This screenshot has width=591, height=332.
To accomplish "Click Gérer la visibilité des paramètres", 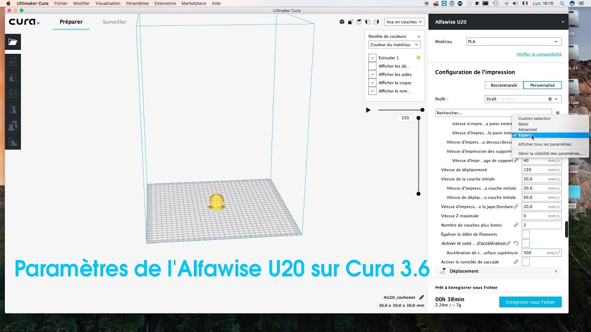I will [550, 154].
